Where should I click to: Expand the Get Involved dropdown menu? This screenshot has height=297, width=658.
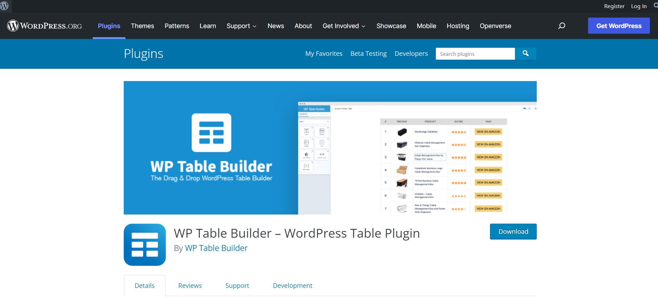[x=343, y=26]
